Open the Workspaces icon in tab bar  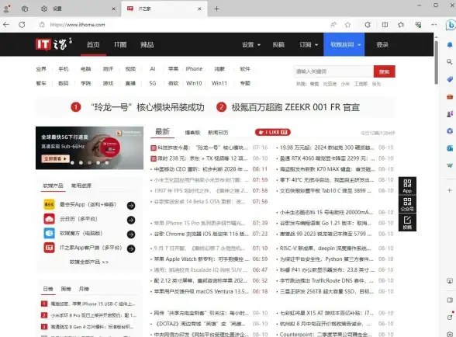[25, 9]
